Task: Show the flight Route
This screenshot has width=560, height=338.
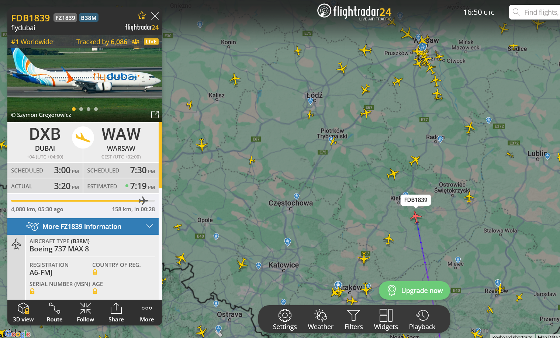Action: (x=55, y=312)
